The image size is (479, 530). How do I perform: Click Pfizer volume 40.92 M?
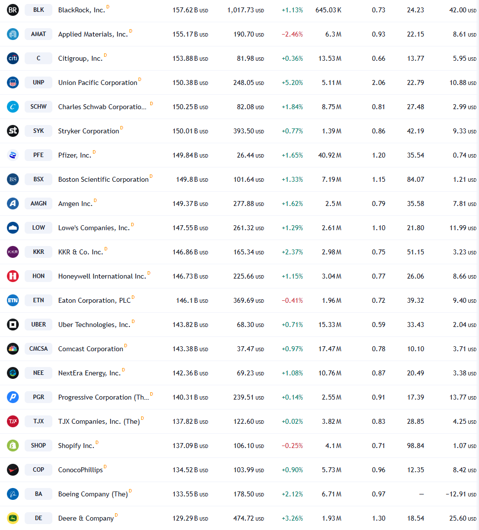click(x=330, y=156)
